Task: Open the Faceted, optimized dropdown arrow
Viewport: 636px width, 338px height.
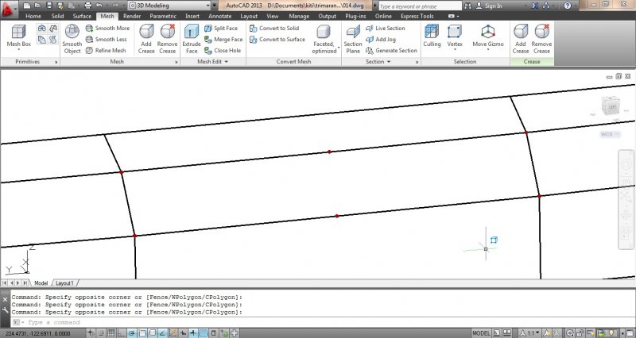Action: tap(339, 48)
